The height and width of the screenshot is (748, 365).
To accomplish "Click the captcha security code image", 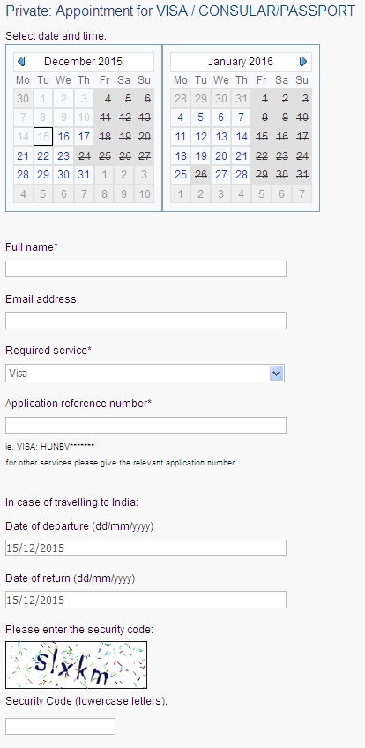I will point(76,665).
